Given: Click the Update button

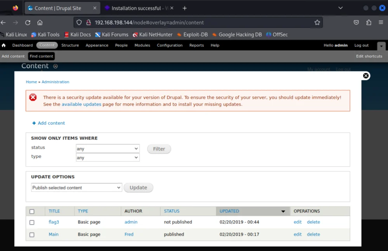Looking at the screenshot, I should [139, 188].
